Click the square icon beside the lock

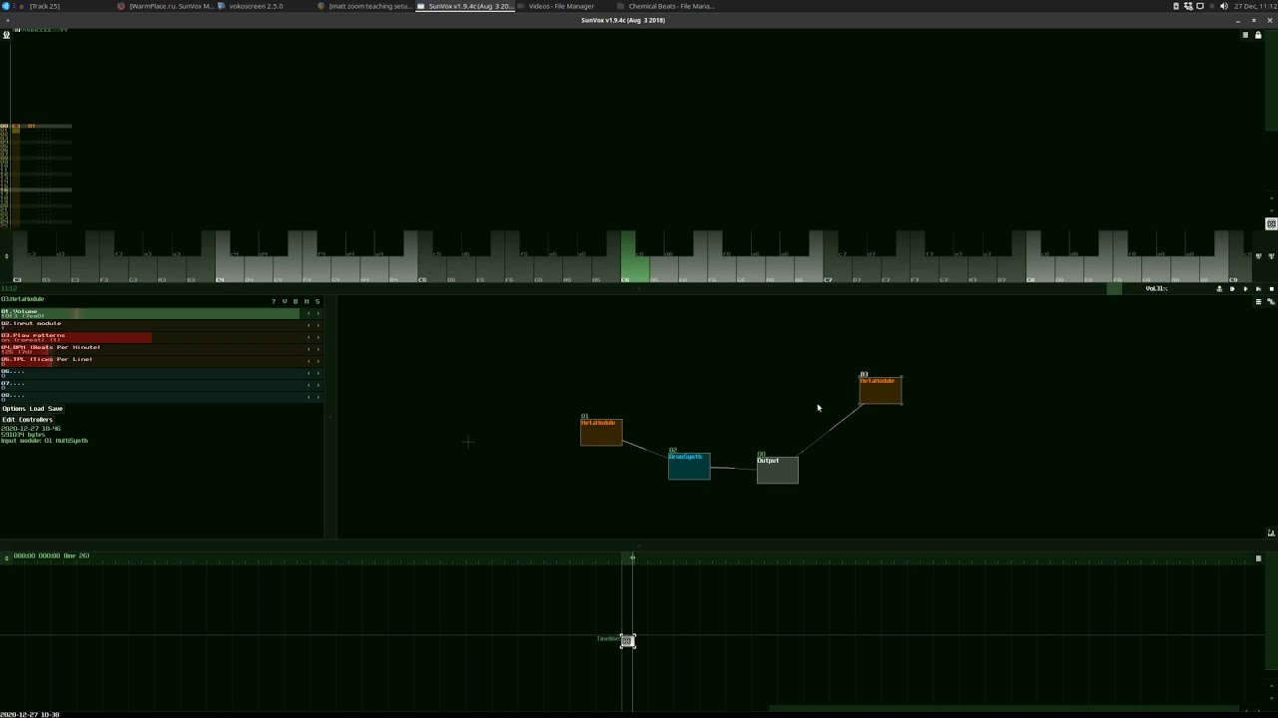pyautogui.click(x=1245, y=35)
